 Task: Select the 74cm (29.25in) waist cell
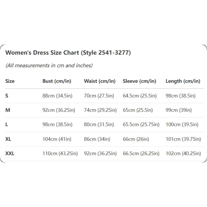pyautogui.click(x=100, y=110)
